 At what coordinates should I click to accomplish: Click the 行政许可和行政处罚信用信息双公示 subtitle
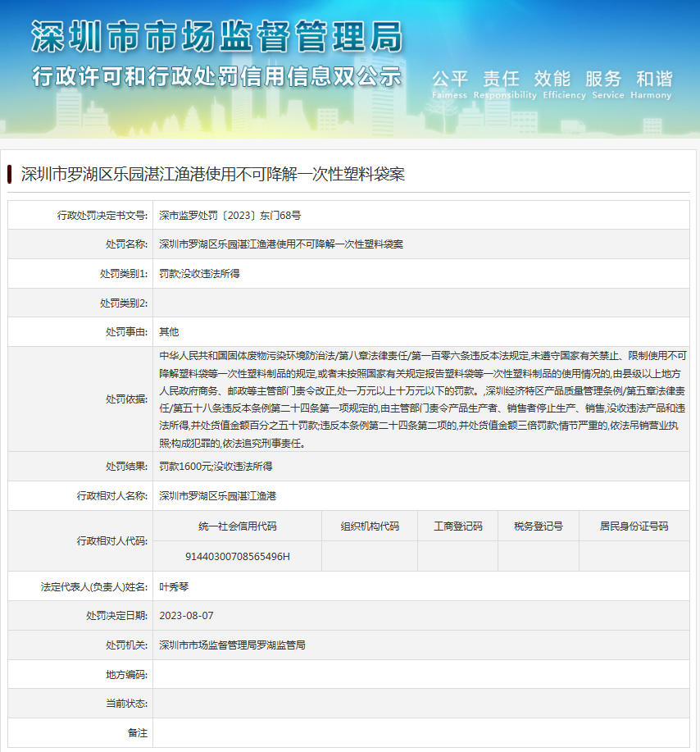point(216,76)
